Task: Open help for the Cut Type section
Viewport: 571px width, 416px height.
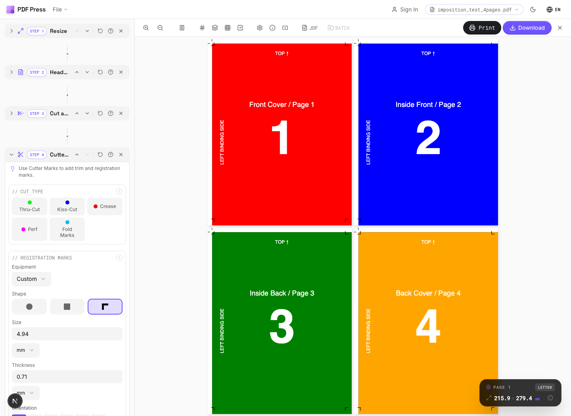Action: 119,191
